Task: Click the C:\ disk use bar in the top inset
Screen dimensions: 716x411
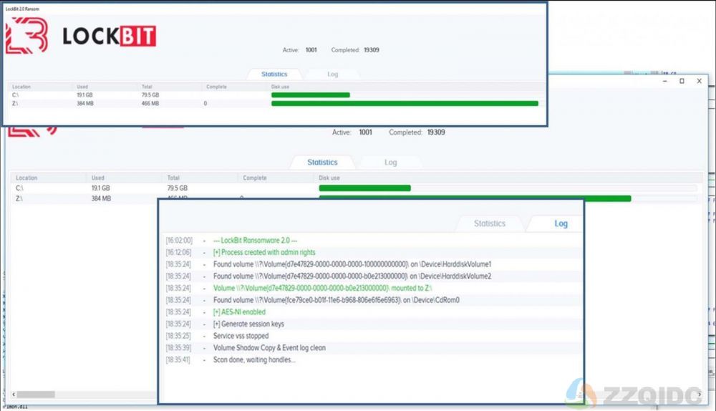Action: 311,95
